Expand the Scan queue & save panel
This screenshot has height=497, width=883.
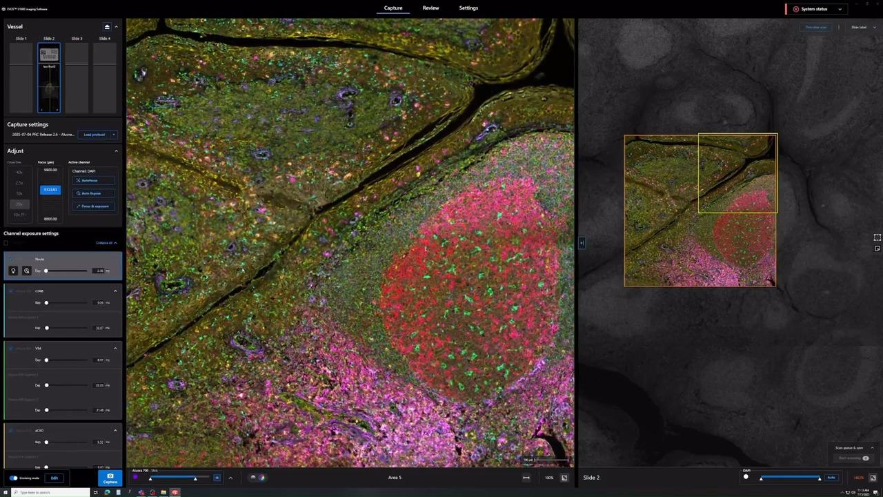click(x=872, y=448)
